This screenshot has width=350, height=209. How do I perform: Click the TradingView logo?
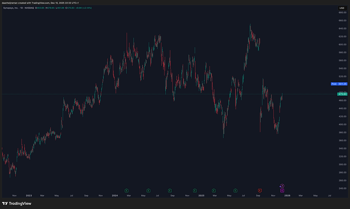coord(17,203)
